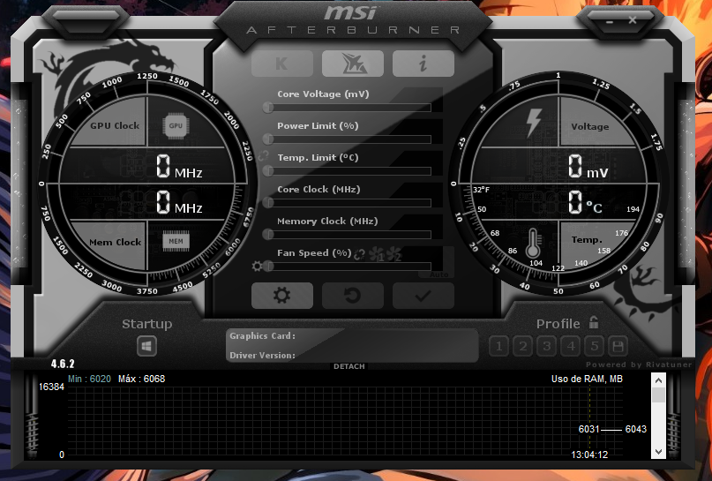Click the thermometer temperature icon
Screen dimensions: 712x481
pyautogui.click(x=533, y=243)
